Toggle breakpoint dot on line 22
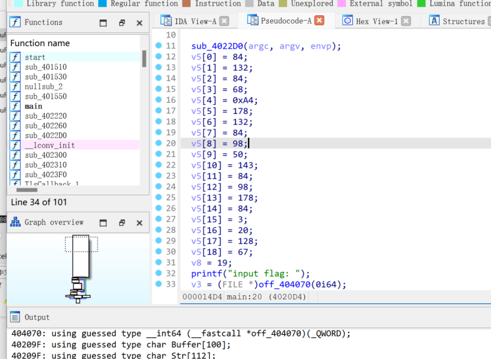491x359 pixels. [158, 165]
